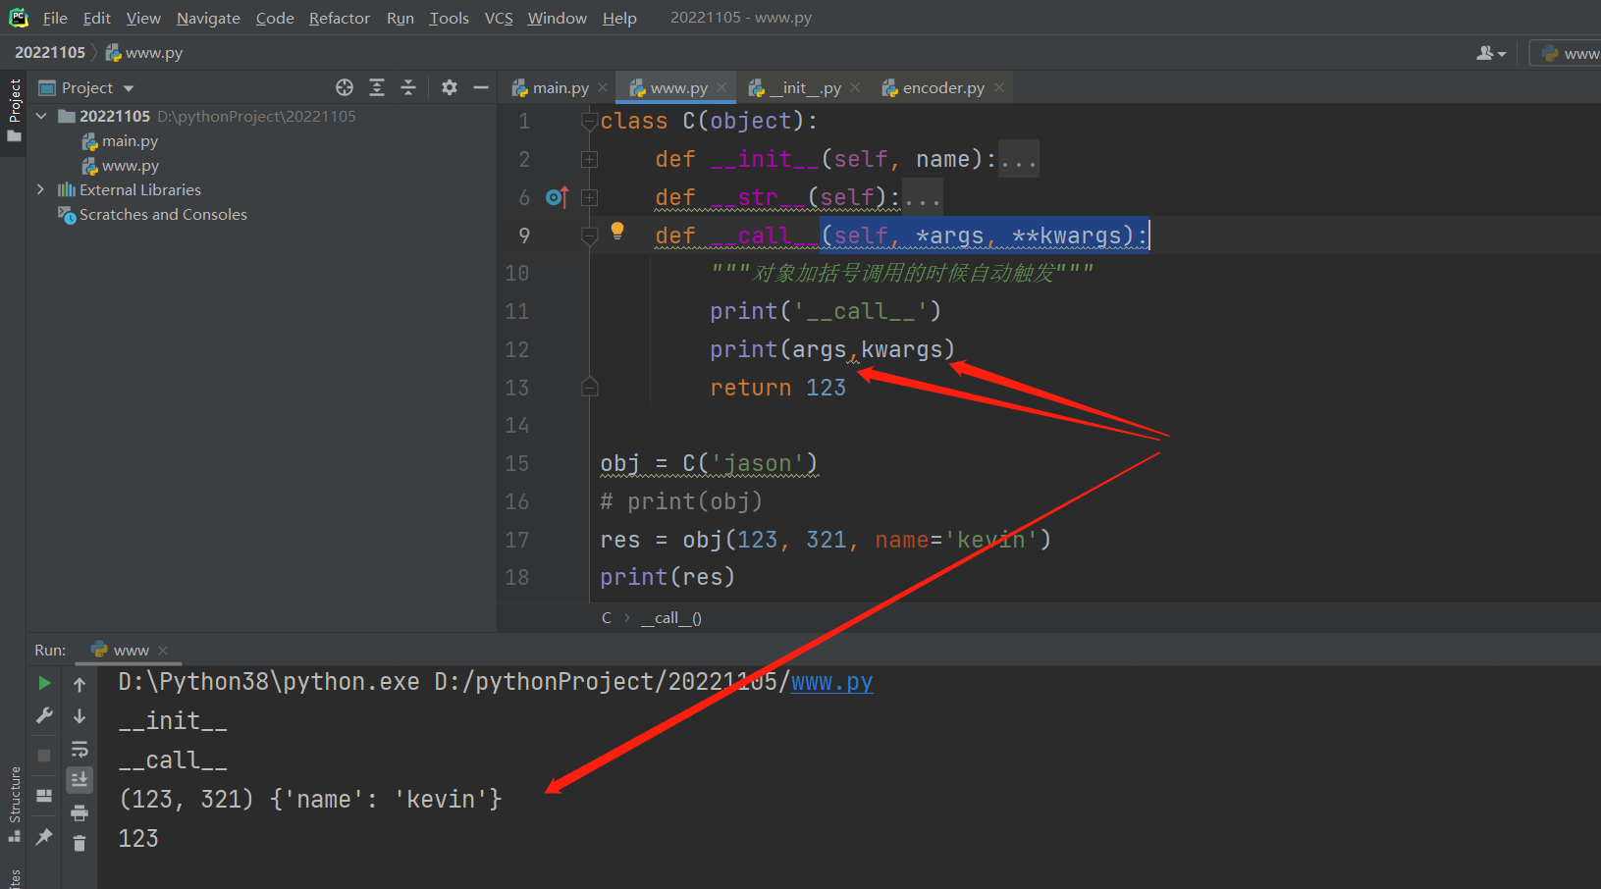
Task: Collapse all items in Project tree
Action: pyautogui.click(x=408, y=87)
